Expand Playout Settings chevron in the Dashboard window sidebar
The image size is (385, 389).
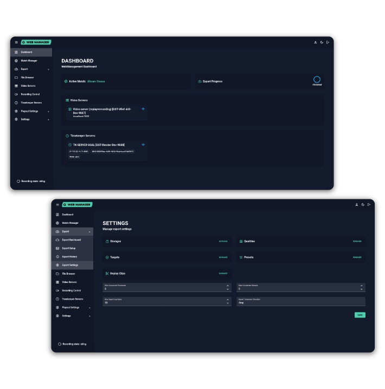point(48,112)
